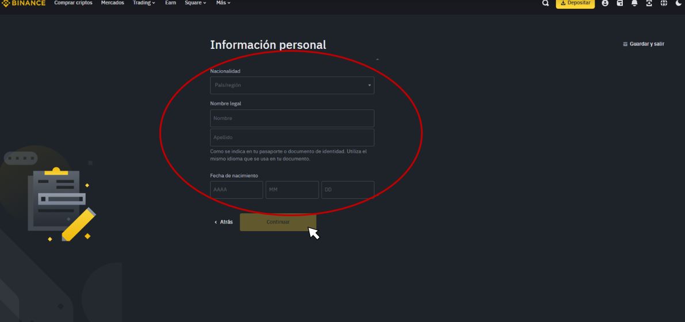Screen dimensions: 685x322
Task: Open the user profile icon
Action: pos(604,3)
